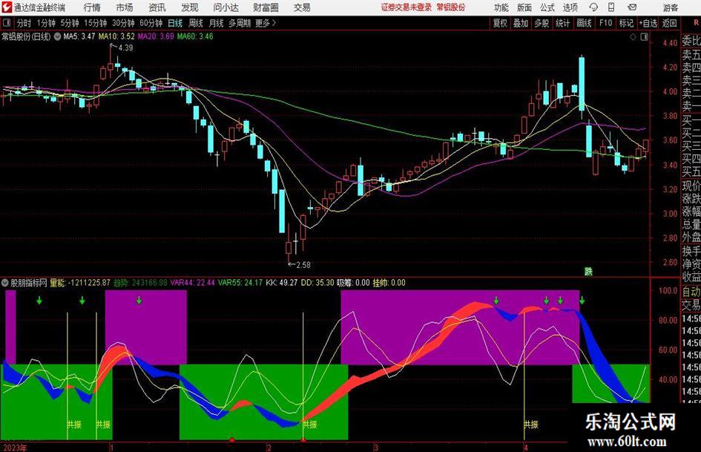Click the 4.39 high price label
The width and height of the screenshot is (701, 452).
pyautogui.click(x=125, y=48)
